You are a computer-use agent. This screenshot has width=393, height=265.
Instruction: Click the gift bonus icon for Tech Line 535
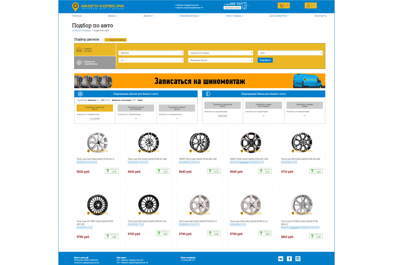(159, 171)
